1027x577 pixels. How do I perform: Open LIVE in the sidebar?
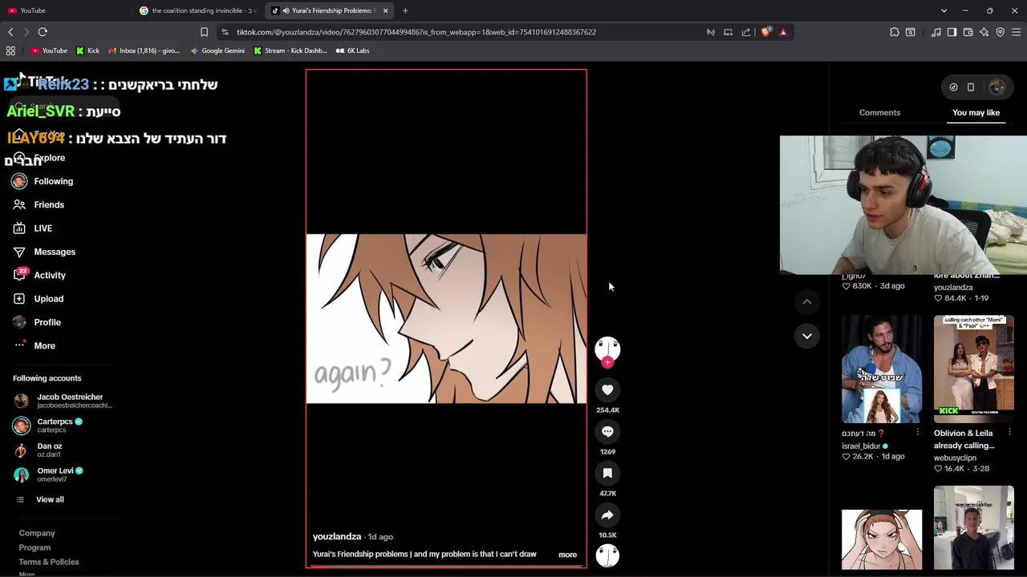43,228
